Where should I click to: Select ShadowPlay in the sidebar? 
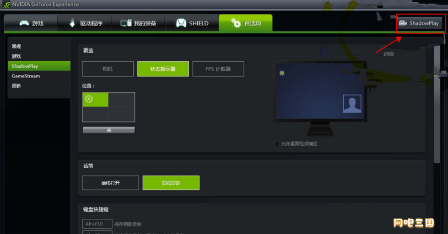click(39, 66)
